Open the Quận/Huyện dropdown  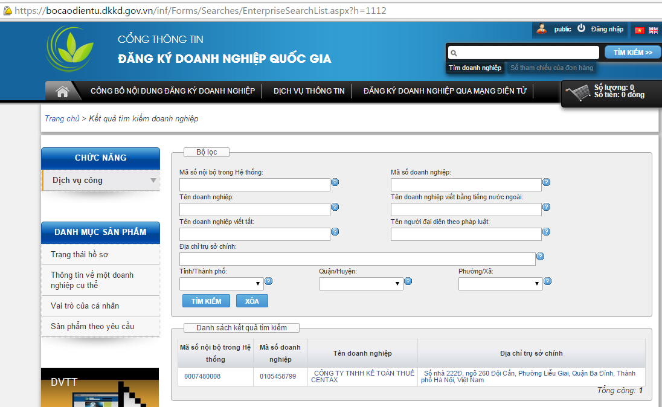(x=361, y=283)
